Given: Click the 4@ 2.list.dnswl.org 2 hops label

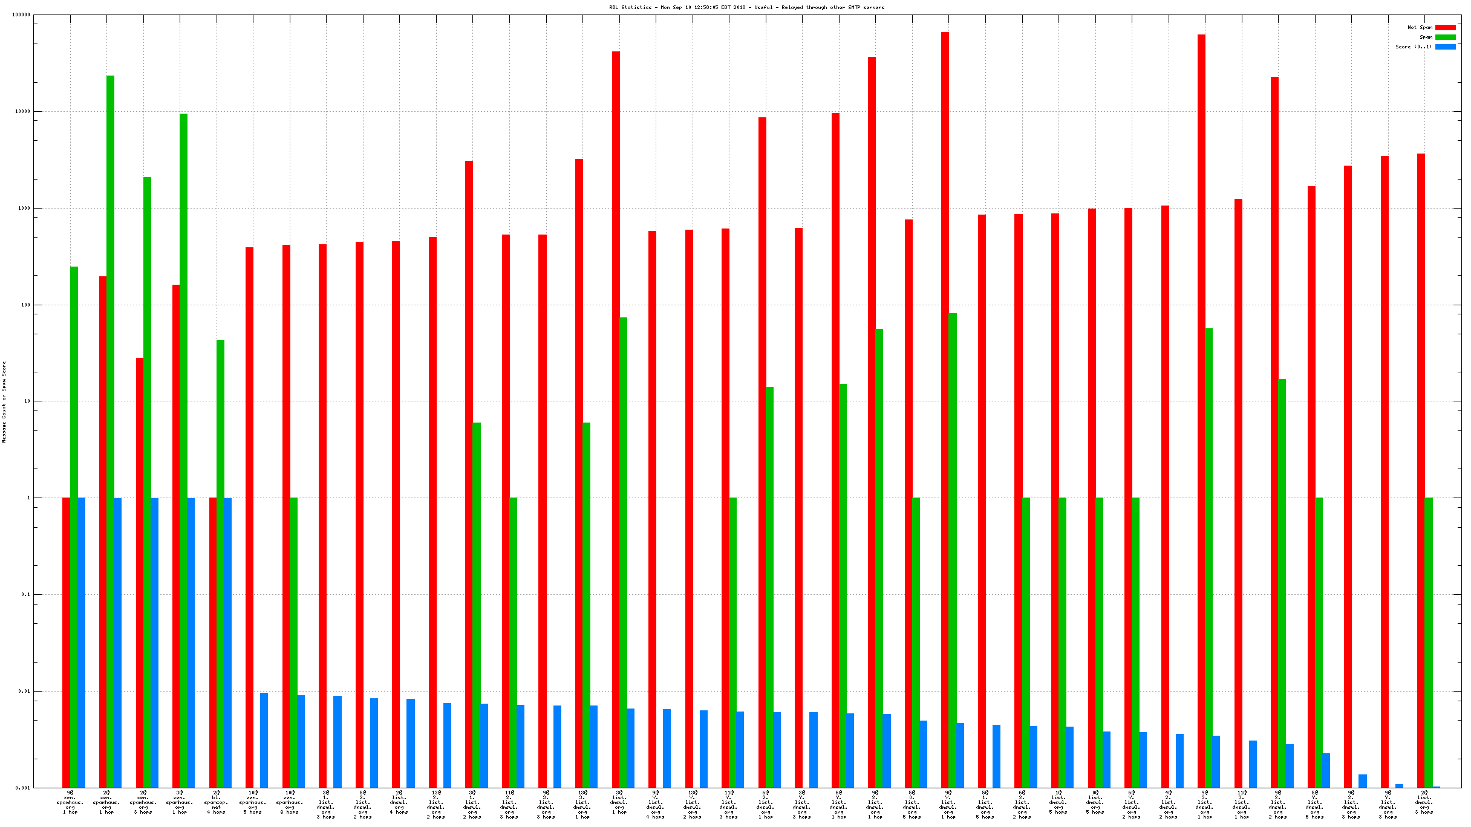Looking at the screenshot, I should pyautogui.click(x=1169, y=805).
